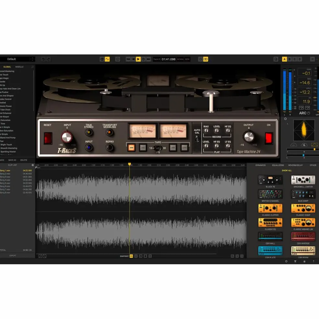Skip to the next track
This screenshot has width=319, height=319.
pos(148,59)
